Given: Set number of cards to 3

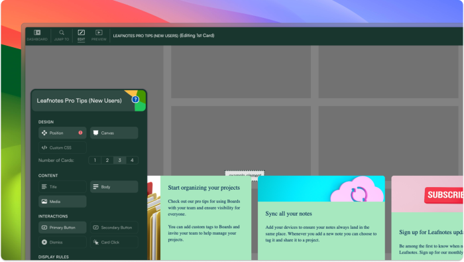Looking at the screenshot, I should (119, 160).
